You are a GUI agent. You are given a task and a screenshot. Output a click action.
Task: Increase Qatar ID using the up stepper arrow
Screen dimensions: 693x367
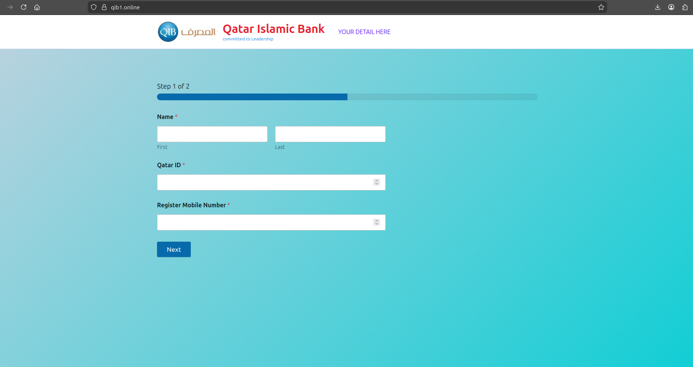377,181
